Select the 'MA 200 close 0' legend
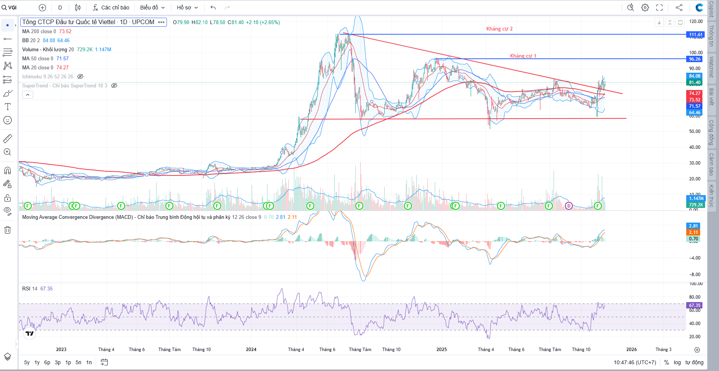Viewport: 719px width, 371px height. coord(39,31)
